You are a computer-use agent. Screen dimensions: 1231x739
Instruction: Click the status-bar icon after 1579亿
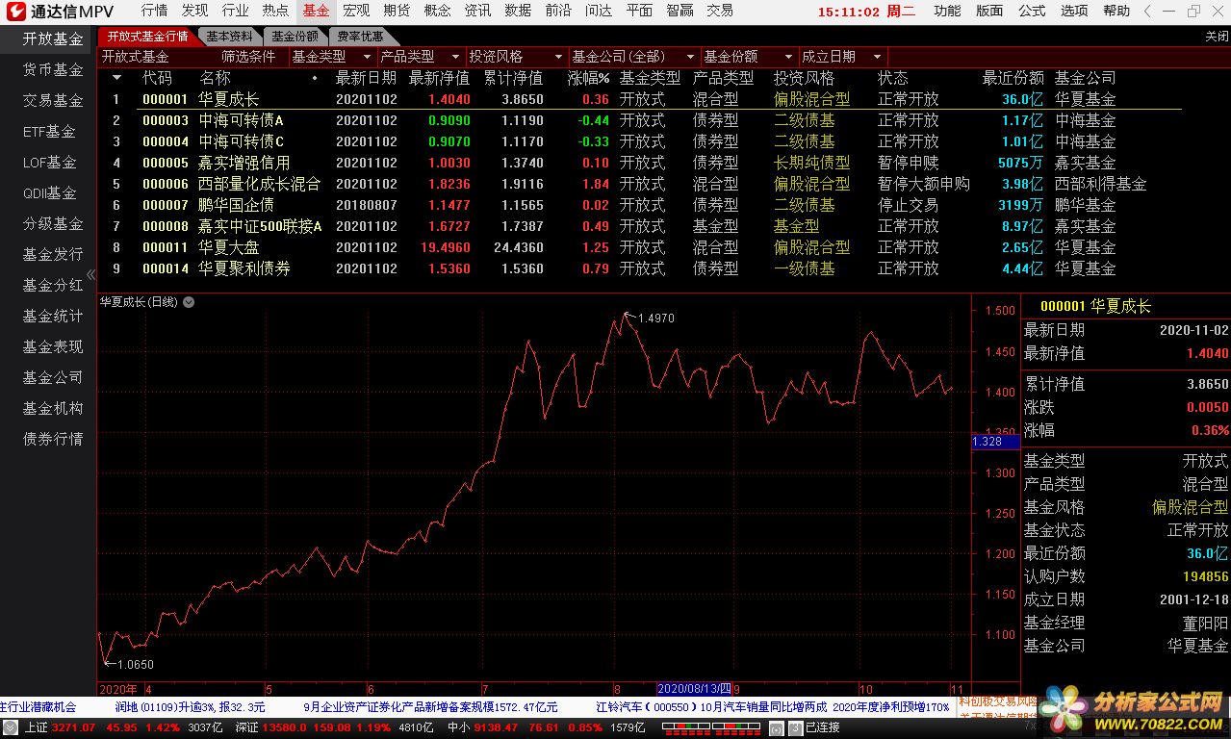coord(776,727)
